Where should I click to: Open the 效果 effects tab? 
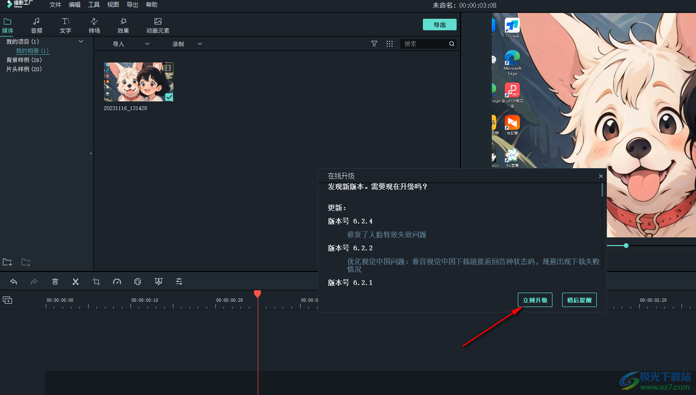123,25
